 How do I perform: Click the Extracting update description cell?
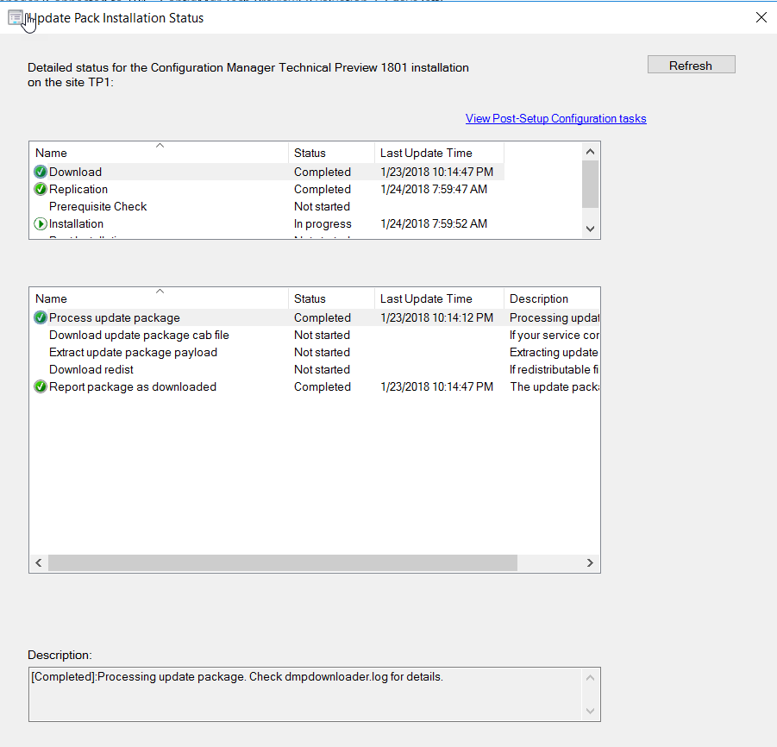point(554,353)
